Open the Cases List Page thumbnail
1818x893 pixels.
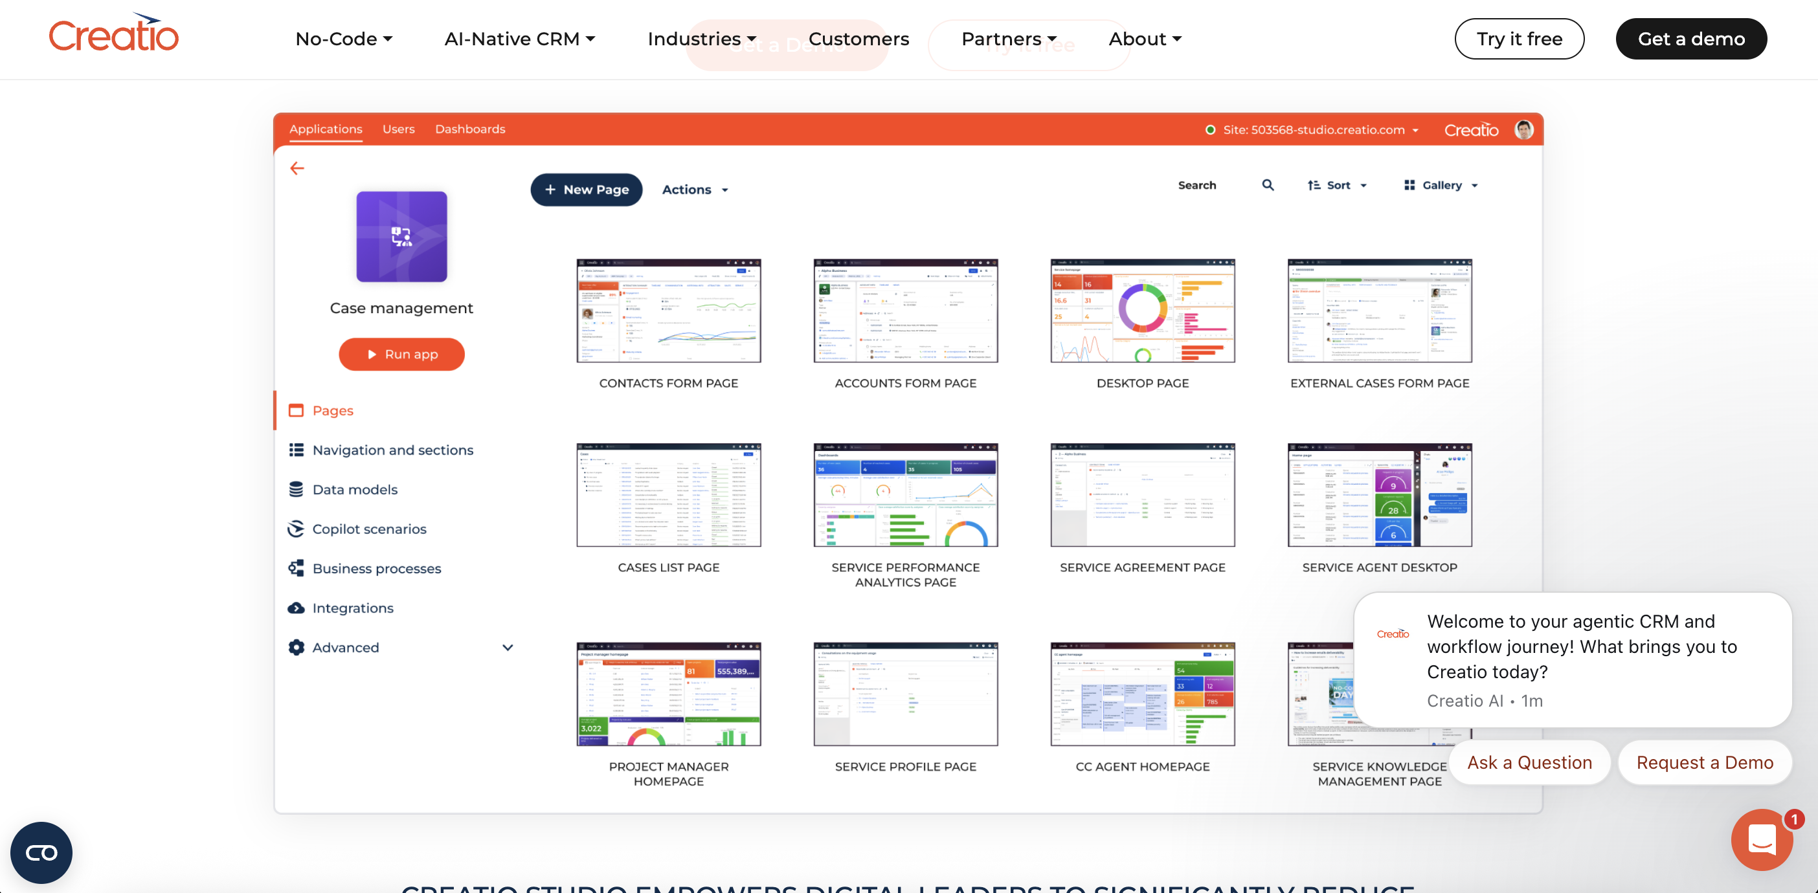point(668,495)
